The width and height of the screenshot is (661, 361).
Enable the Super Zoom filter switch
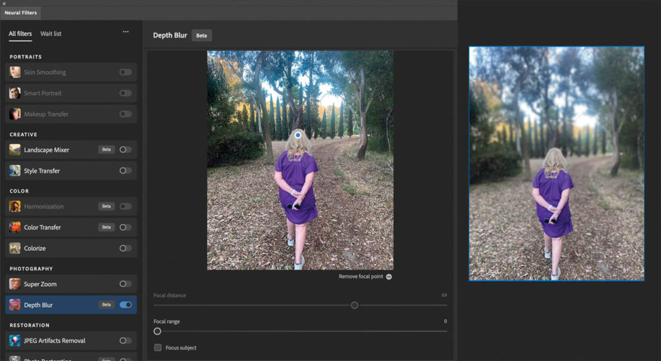click(125, 284)
